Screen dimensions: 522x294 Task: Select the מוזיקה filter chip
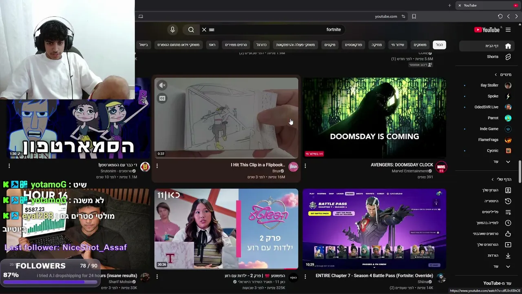377,45
